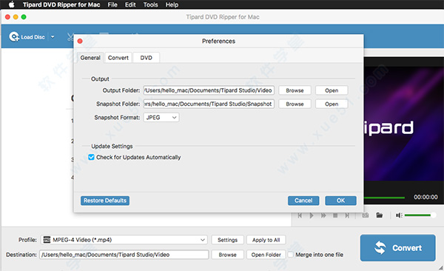Take a snapshot with the camera icon
The width and height of the screenshot is (444, 271).
point(366,215)
